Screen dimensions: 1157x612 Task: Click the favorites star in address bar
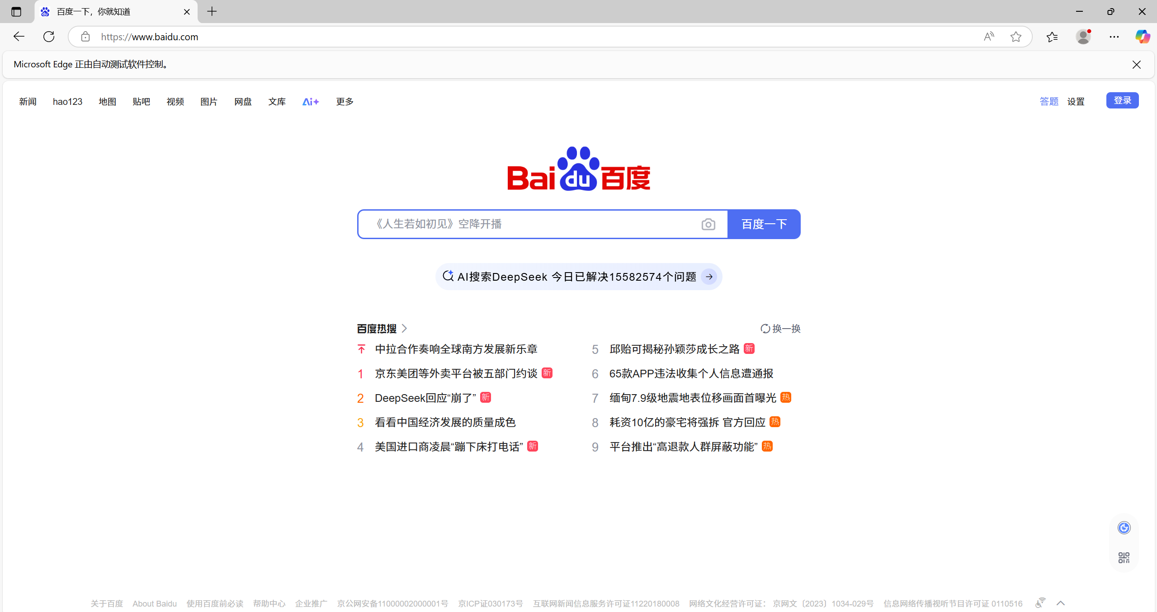pos(1015,37)
